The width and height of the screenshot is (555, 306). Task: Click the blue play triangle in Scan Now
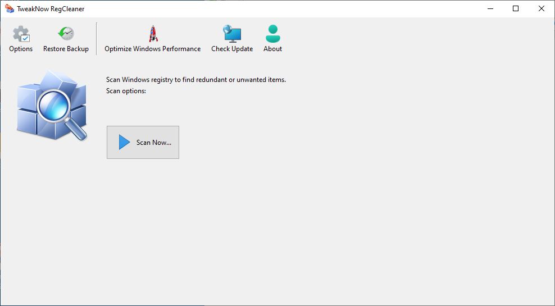click(x=124, y=142)
